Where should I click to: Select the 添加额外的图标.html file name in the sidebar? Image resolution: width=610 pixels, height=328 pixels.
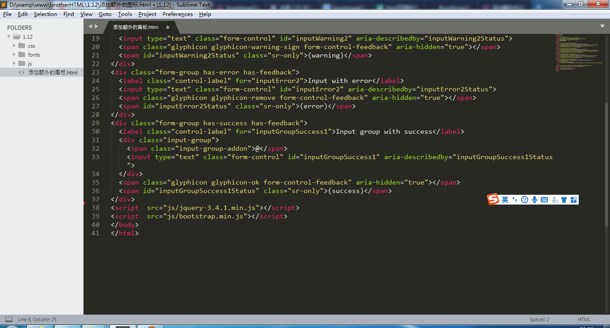coord(53,73)
